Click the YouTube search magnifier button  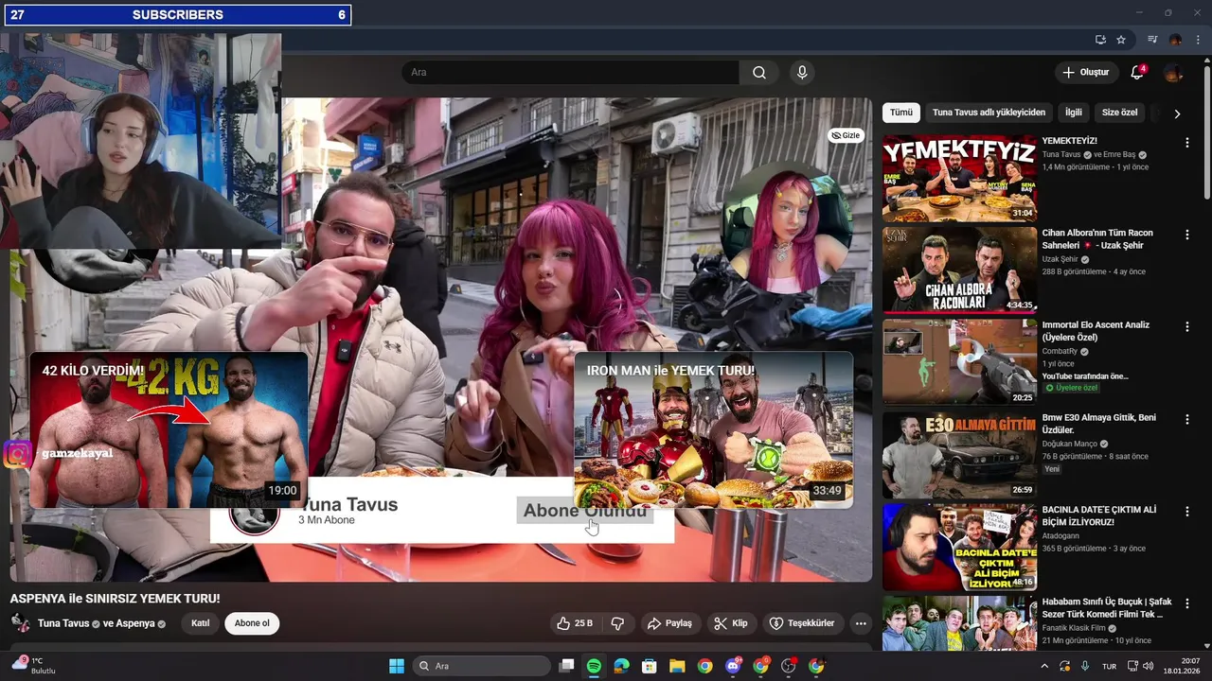[x=759, y=73]
